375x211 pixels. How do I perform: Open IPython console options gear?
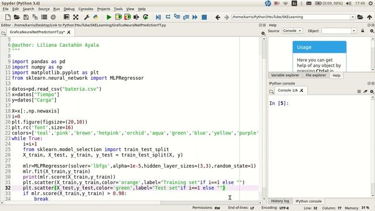point(371,91)
